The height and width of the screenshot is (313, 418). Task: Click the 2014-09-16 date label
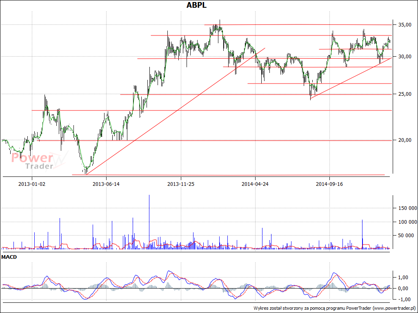pos(329,184)
